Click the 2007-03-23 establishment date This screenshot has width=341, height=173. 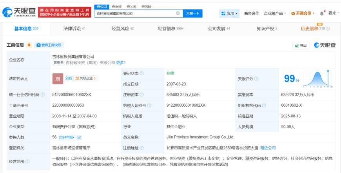point(176,84)
